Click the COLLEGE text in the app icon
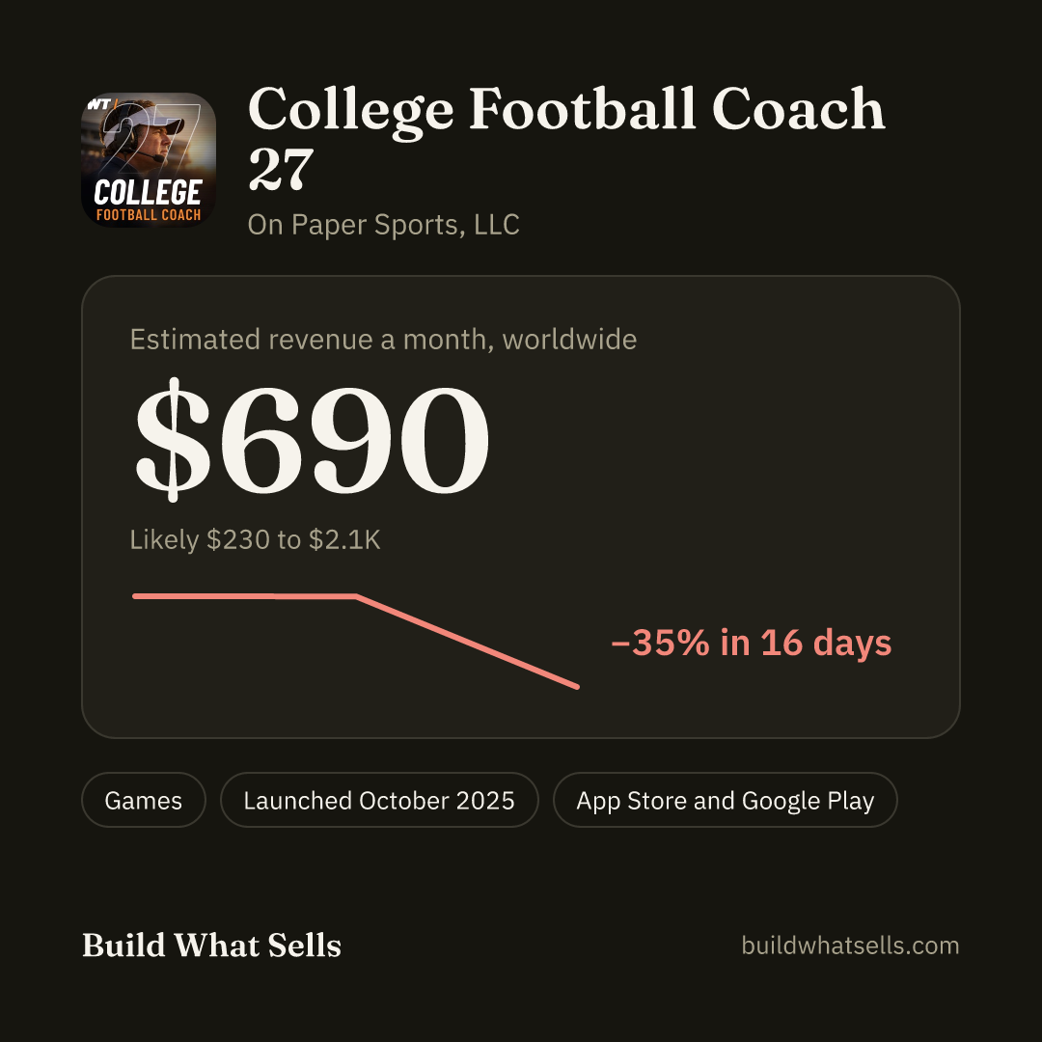The image size is (1042, 1042). tap(148, 193)
